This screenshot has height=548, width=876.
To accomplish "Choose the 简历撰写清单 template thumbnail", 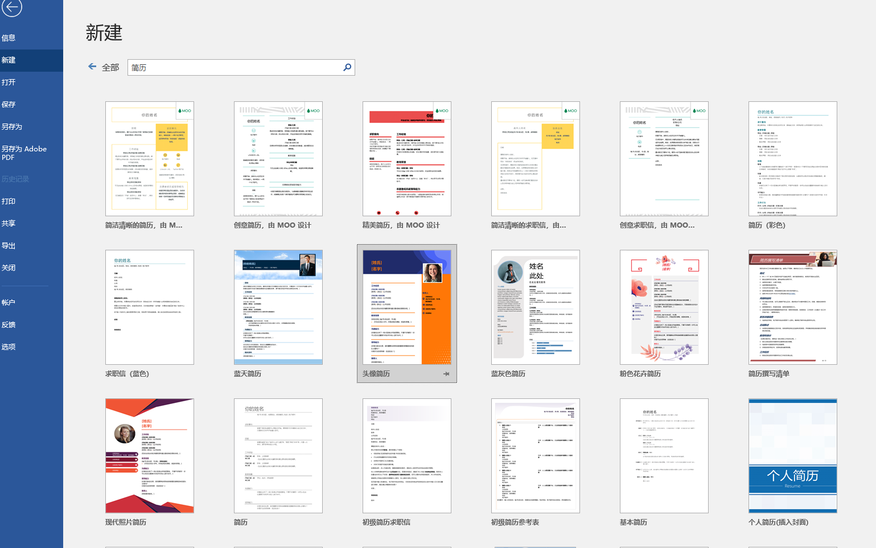I will 793,307.
